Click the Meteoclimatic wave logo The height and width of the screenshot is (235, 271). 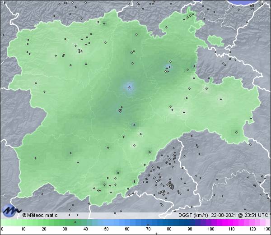[x=11, y=211]
